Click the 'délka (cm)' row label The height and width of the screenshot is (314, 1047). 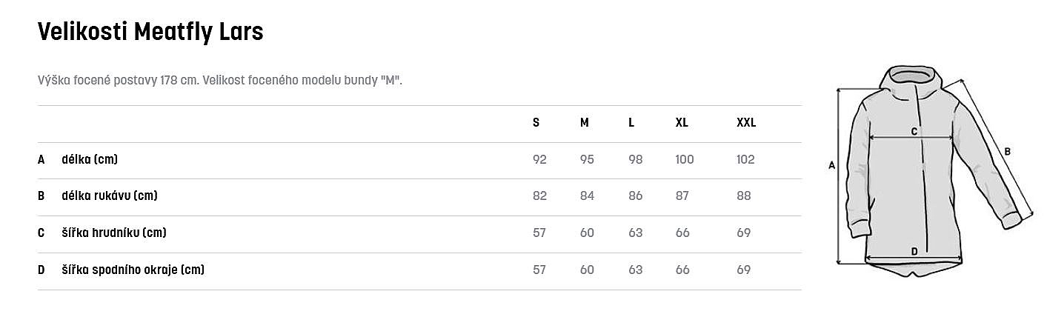tap(90, 159)
